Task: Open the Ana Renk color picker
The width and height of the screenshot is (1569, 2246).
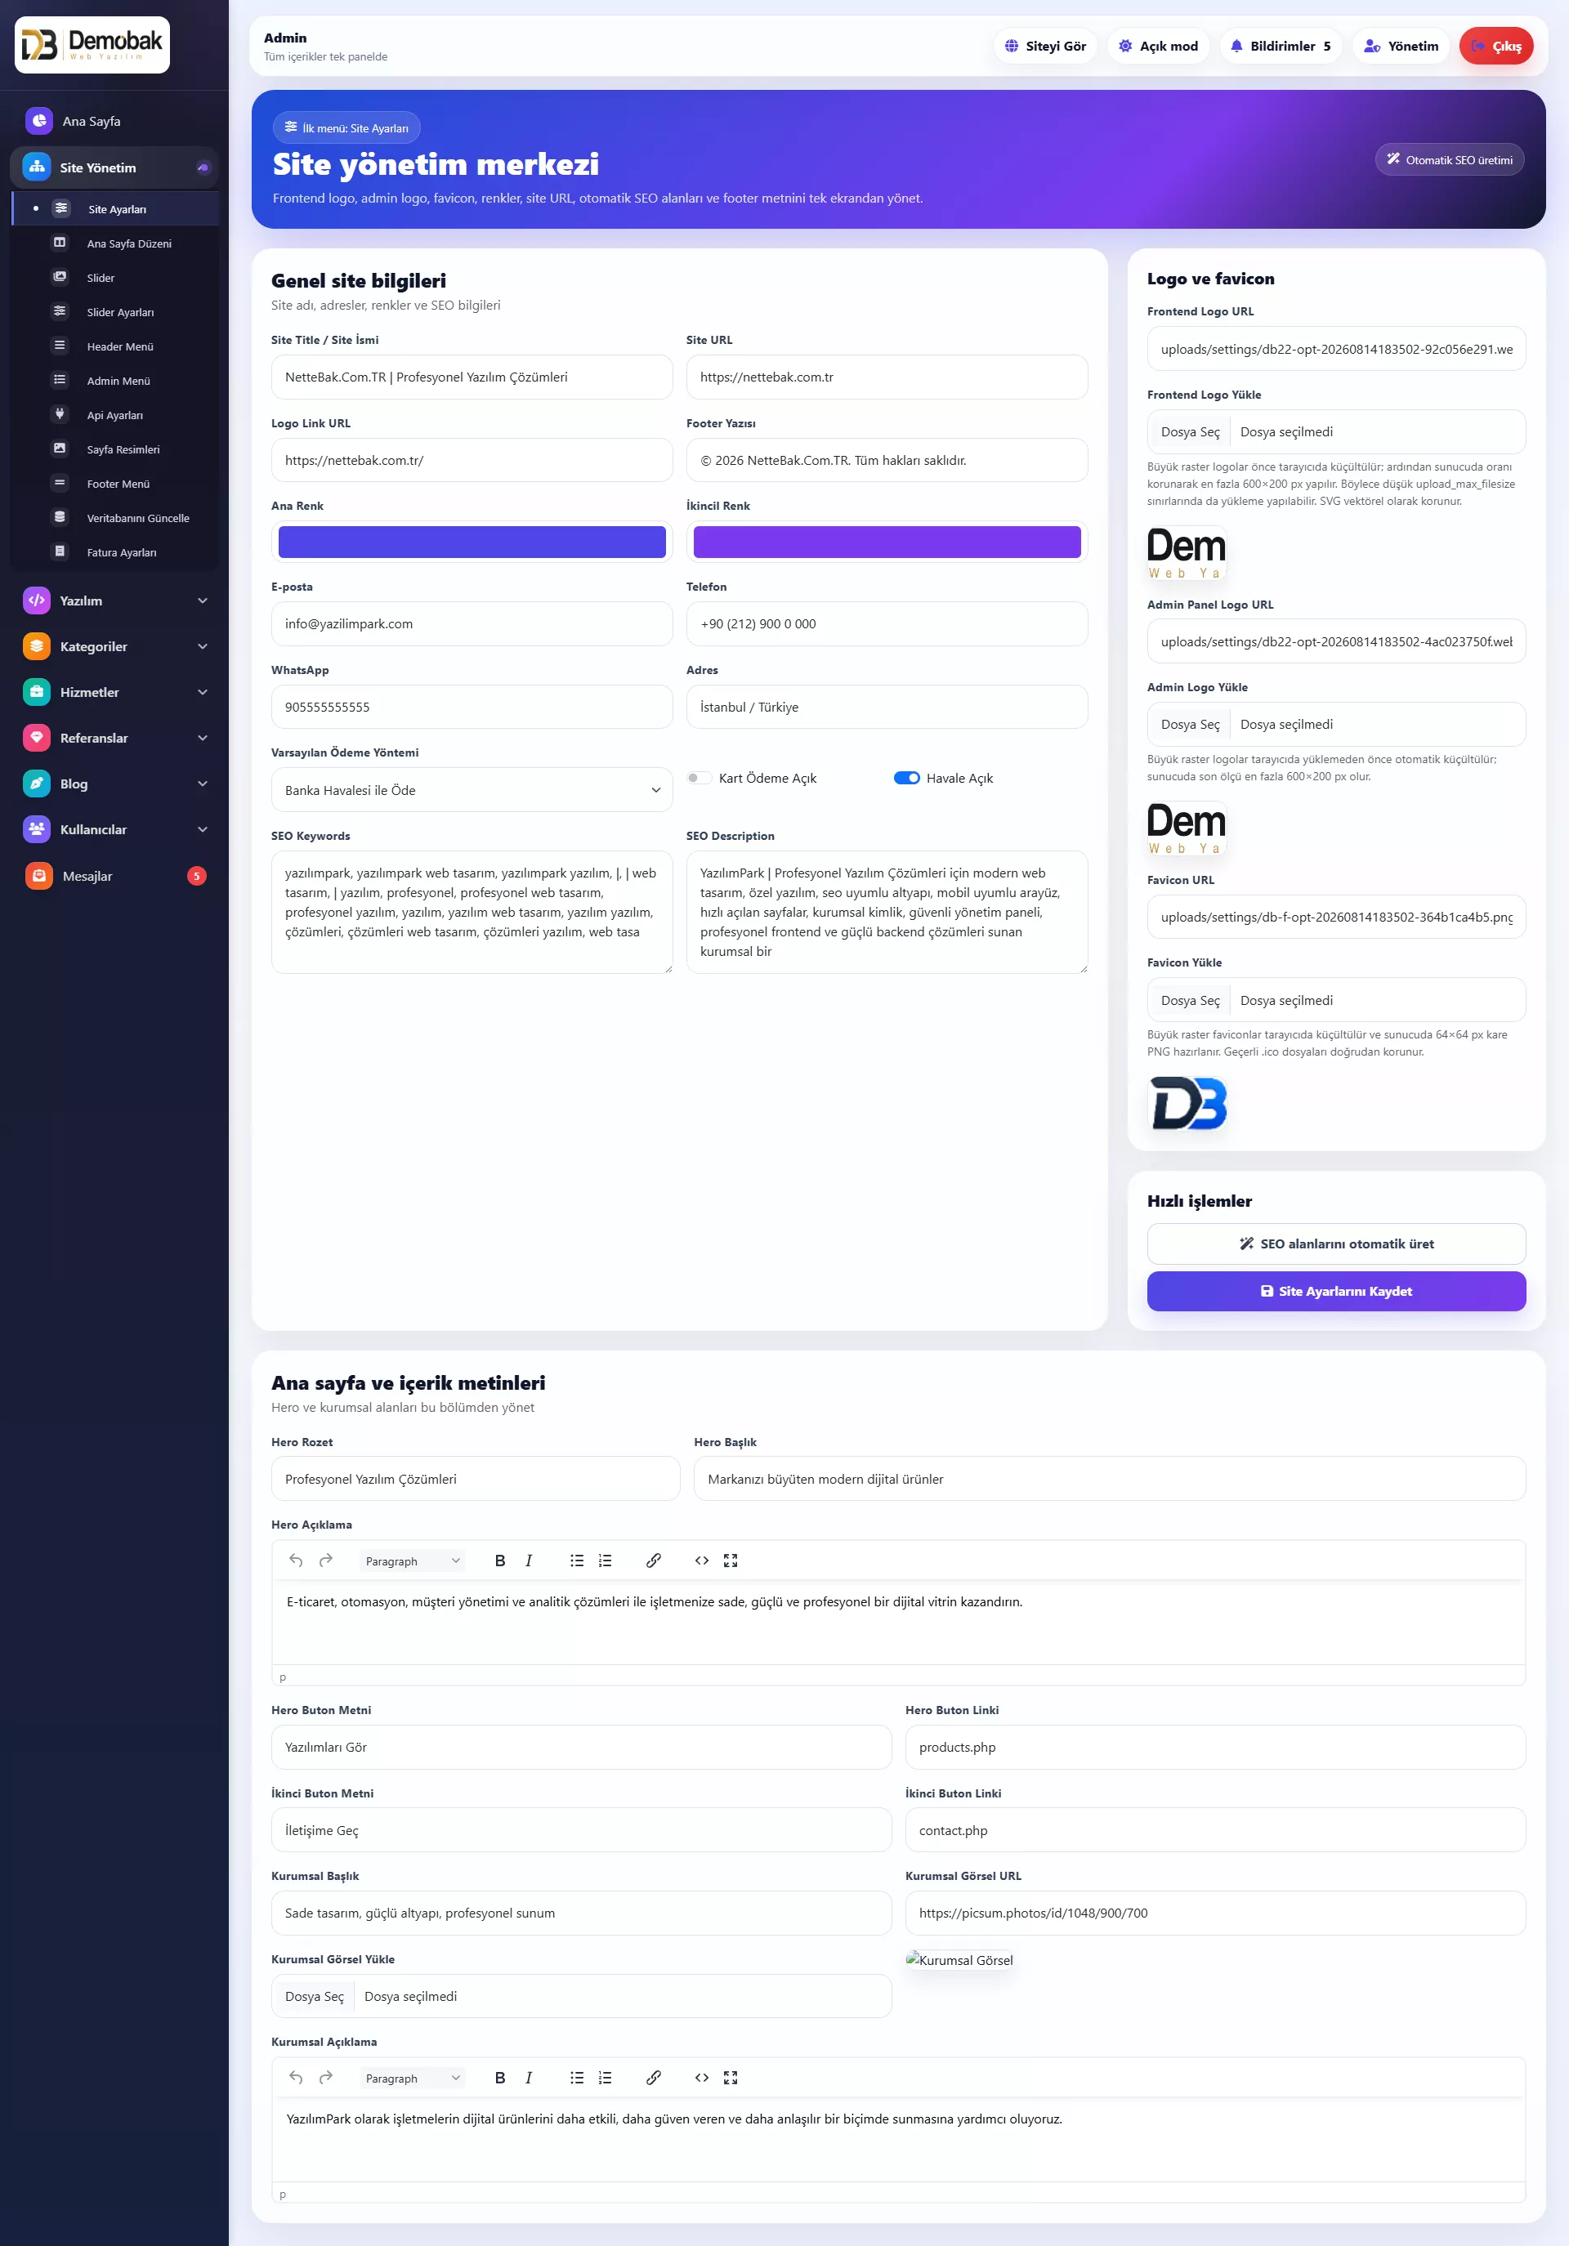Action: 472,542
